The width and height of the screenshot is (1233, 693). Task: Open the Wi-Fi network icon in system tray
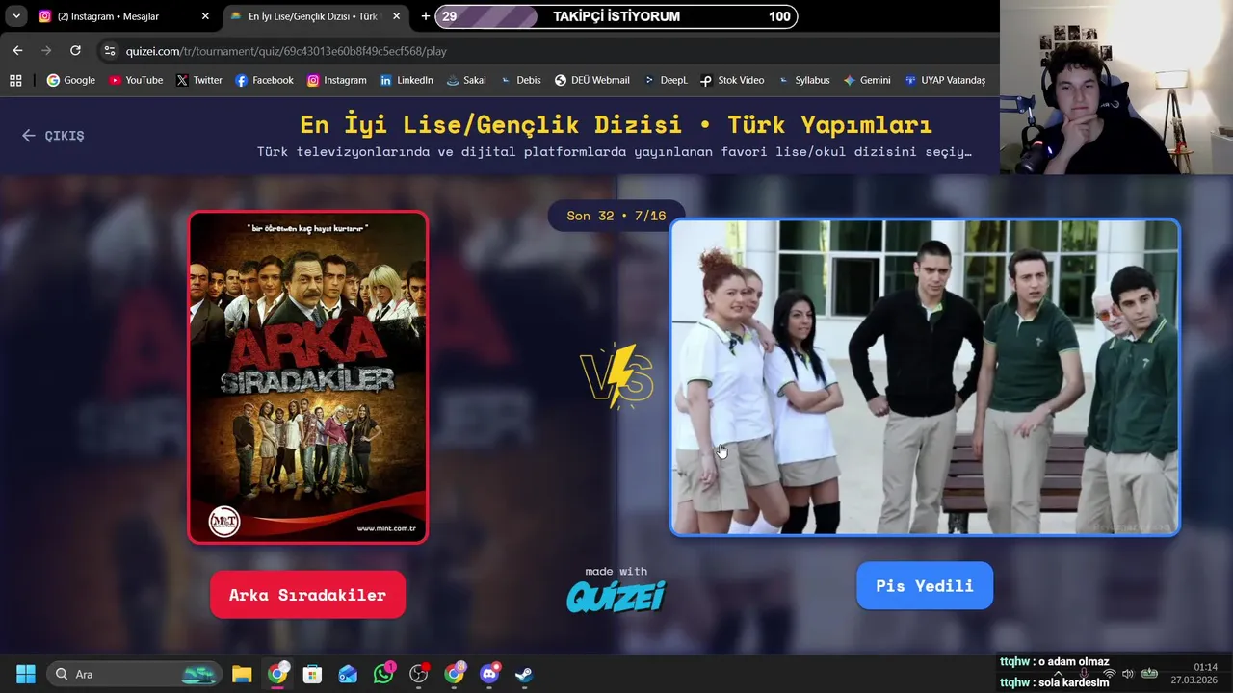click(1109, 674)
